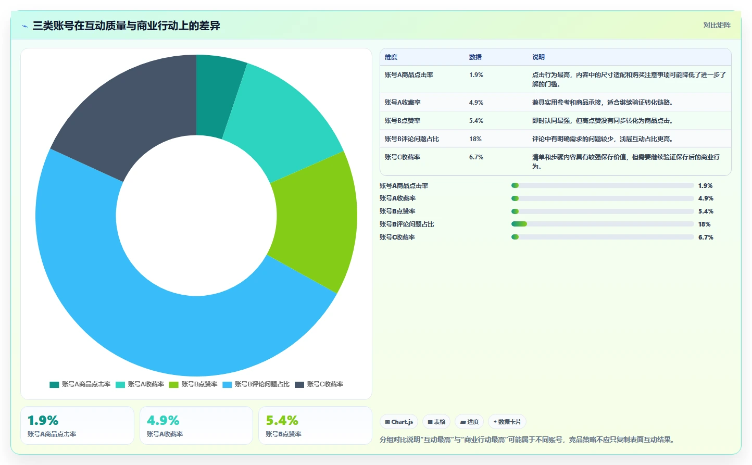
Task: Click the 4.9% stat card
Action: 196,425
